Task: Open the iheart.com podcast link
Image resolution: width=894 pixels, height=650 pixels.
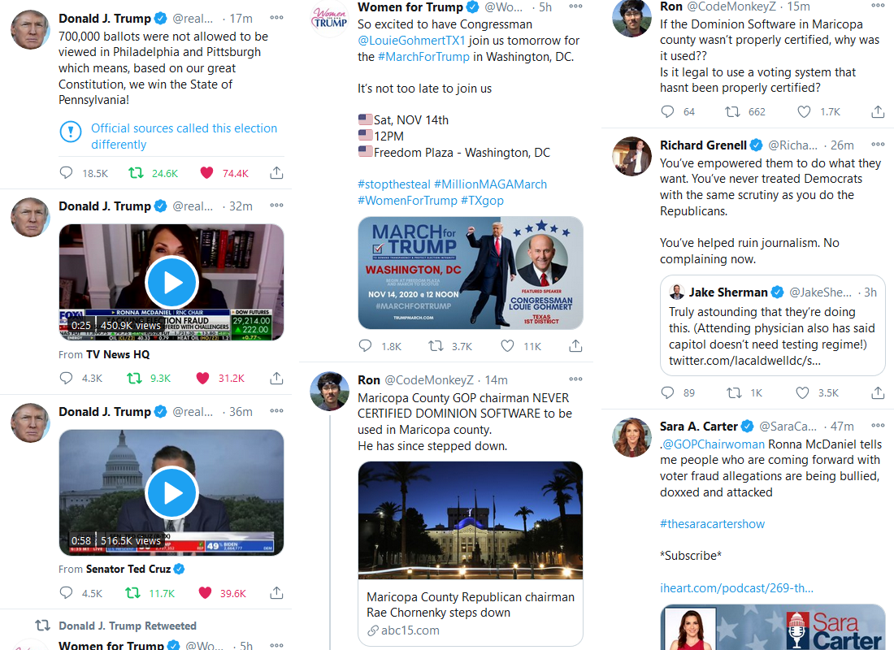Action: [x=736, y=588]
